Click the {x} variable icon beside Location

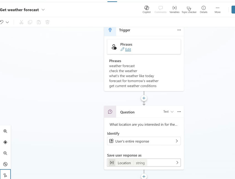(112, 163)
